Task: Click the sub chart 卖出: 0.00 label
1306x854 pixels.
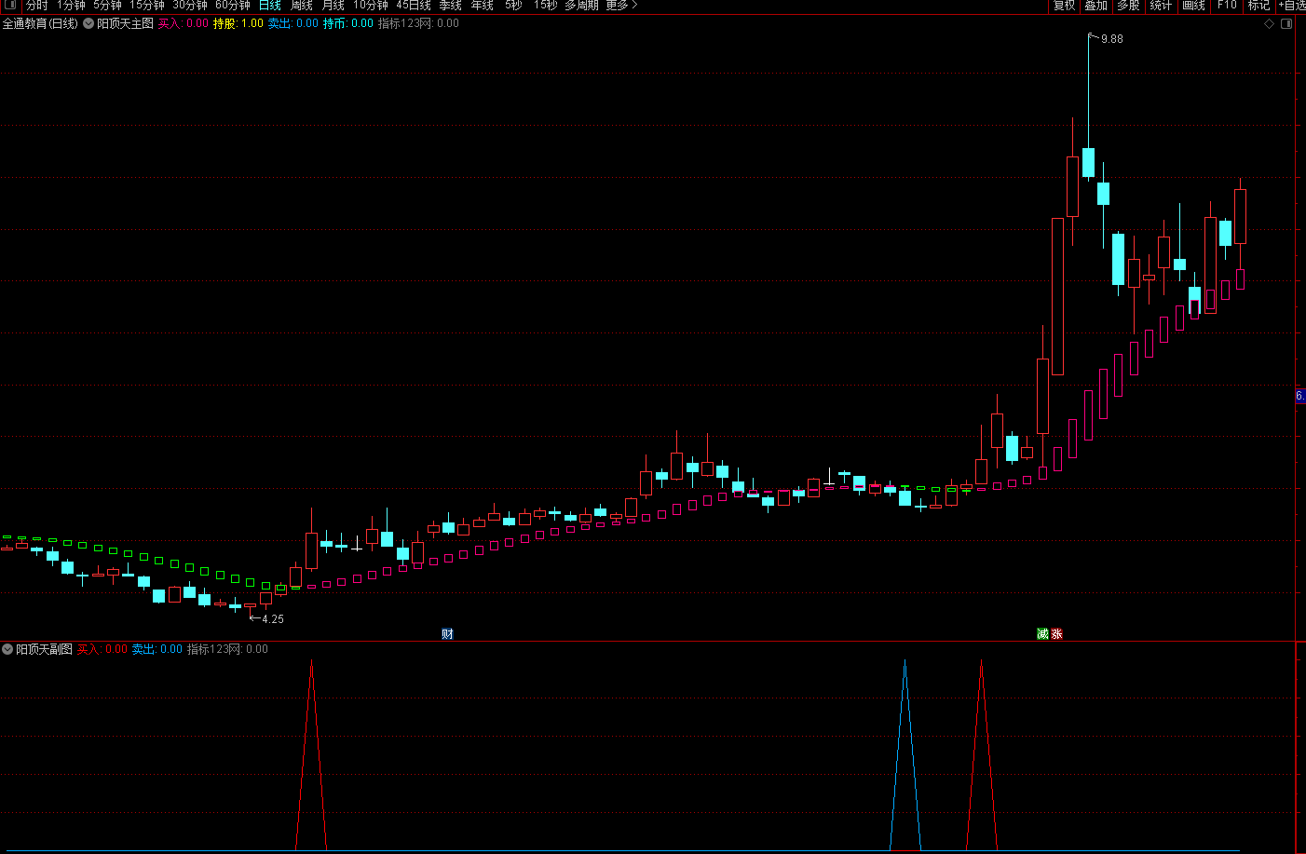Action: 157,649
